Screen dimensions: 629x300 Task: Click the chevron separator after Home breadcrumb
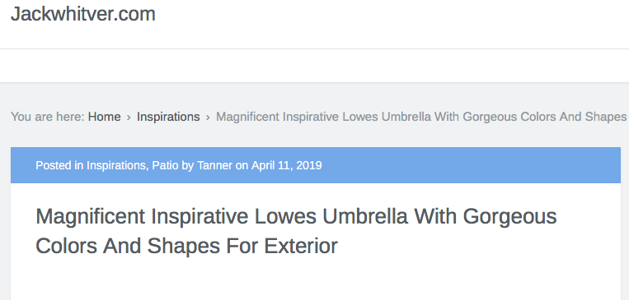point(129,118)
